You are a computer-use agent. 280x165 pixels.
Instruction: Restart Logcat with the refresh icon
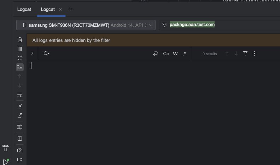(20, 58)
